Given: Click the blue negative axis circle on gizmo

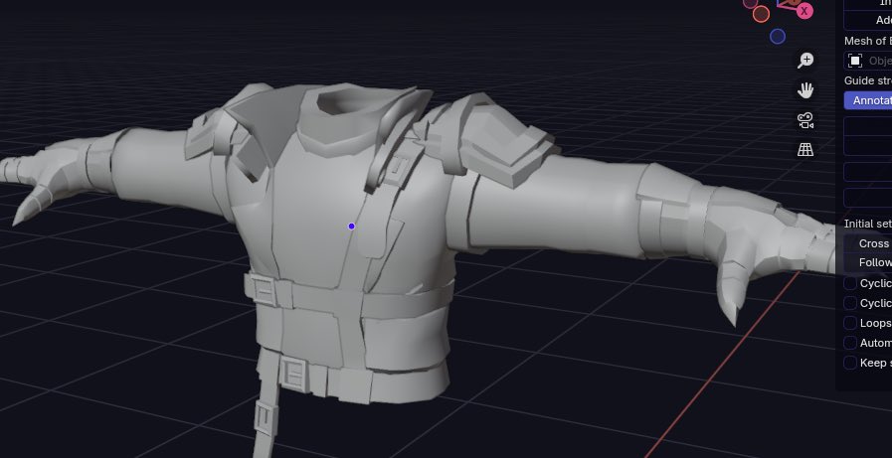Looking at the screenshot, I should (x=778, y=37).
